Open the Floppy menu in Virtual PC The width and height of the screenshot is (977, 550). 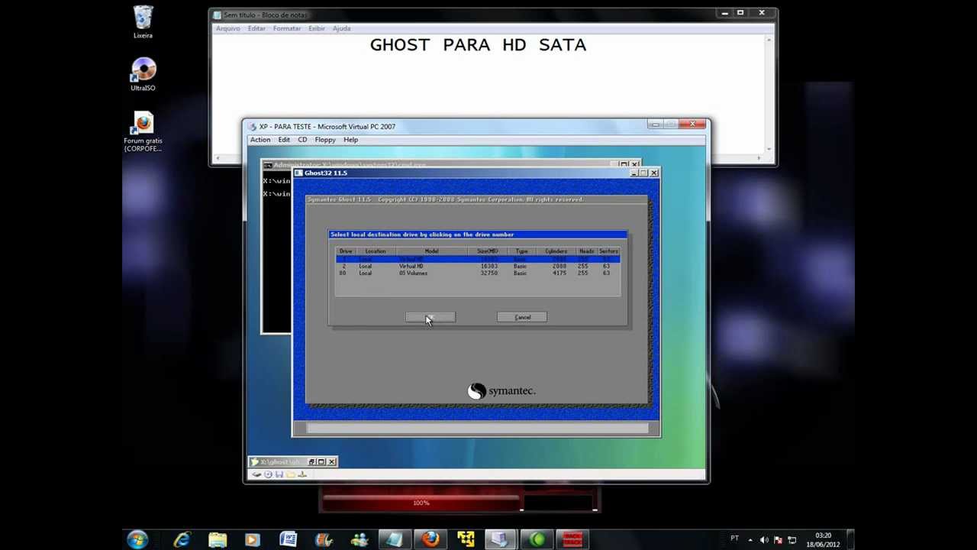click(x=325, y=140)
